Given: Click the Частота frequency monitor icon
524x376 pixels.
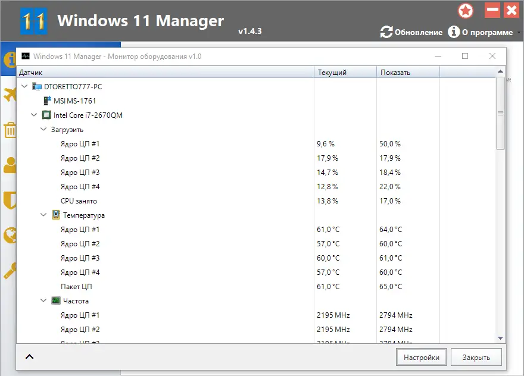Looking at the screenshot, I should tap(56, 301).
